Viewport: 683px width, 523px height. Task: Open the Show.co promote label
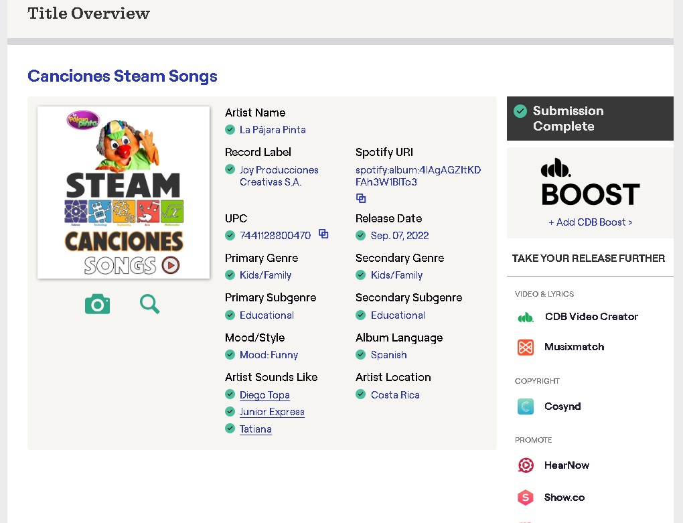pos(564,498)
